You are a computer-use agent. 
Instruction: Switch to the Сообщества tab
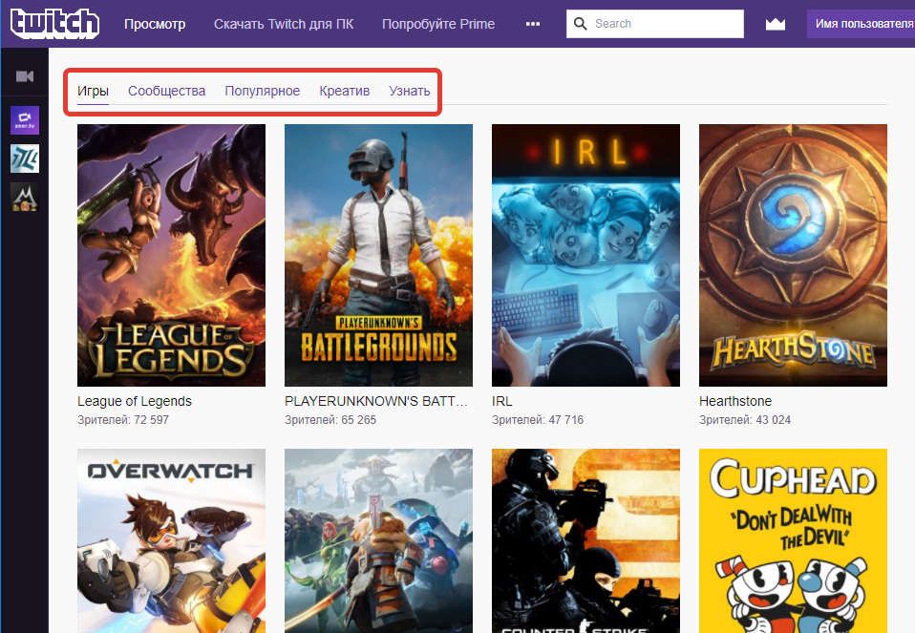pyautogui.click(x=167, y=91)
